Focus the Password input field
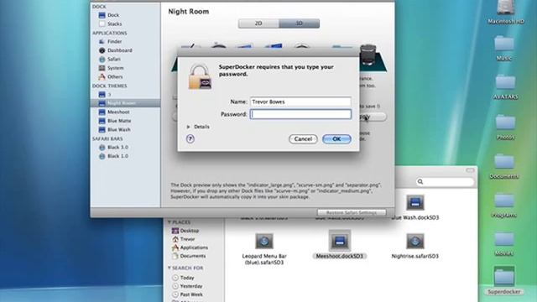 point(300,114)
